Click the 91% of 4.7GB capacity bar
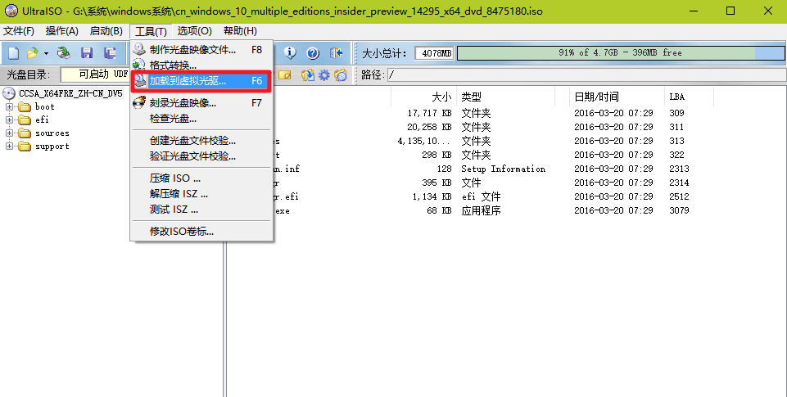787x397 pixels. pyautogui.click(x=621, y=52)
